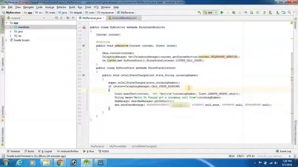Open the VCS menu
The height and width of the screenshot is (167, 298).
[96, 7]
